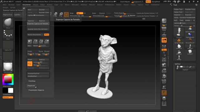The height and width of the screenshot is (112, 200).
Task: Select the piernas tool thumbnail
Action: [179, 52]
